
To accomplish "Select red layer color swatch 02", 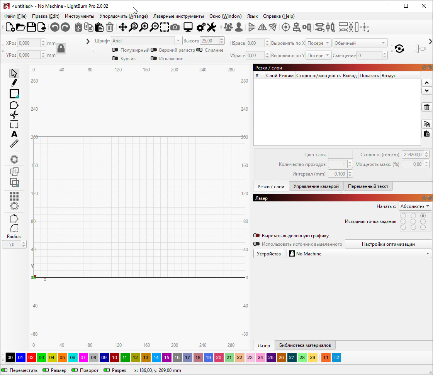I will (x=31, y=358).
